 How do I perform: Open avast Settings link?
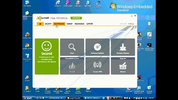point(131,24)
